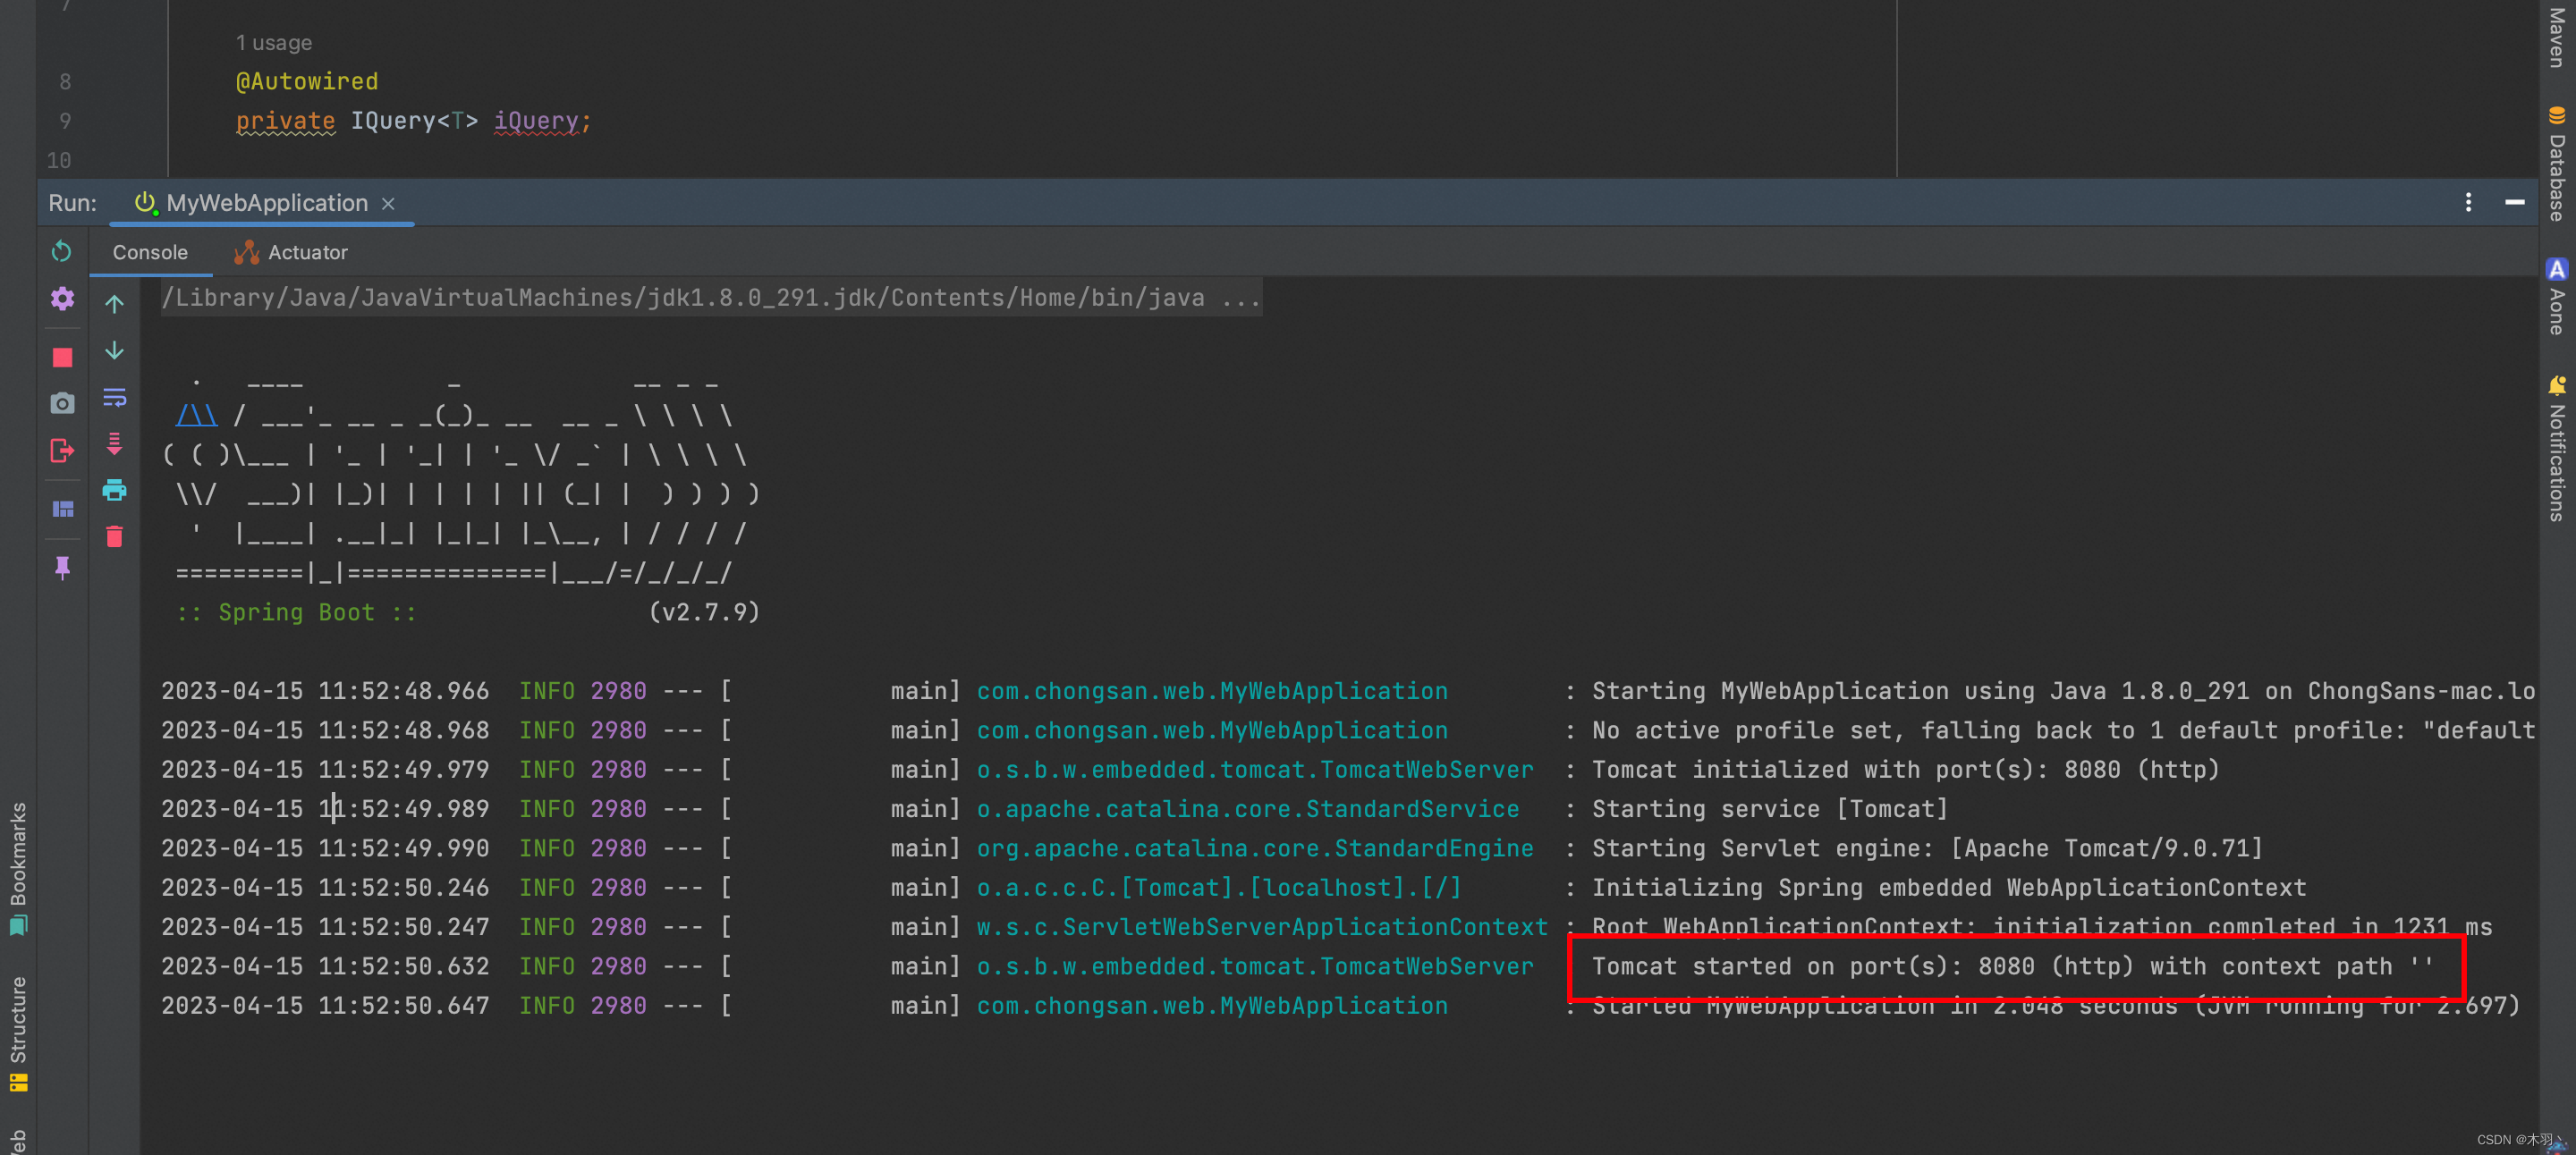Click 'Starting service [Tomcat]' message
Viewport: 2576px width, 1155px height.
(1770, 809)
